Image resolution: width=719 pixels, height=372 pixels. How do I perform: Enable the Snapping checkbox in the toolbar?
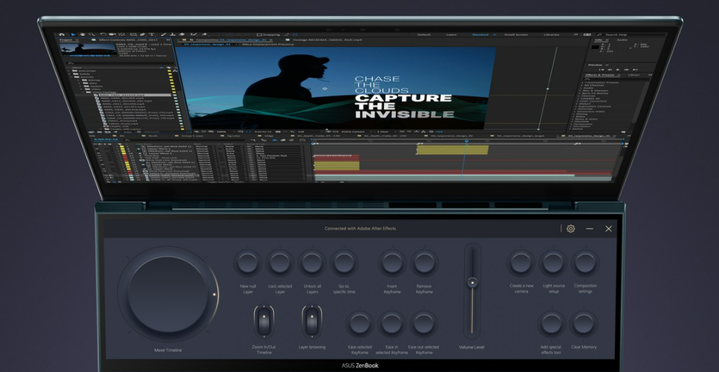click(x=259, y=34)
